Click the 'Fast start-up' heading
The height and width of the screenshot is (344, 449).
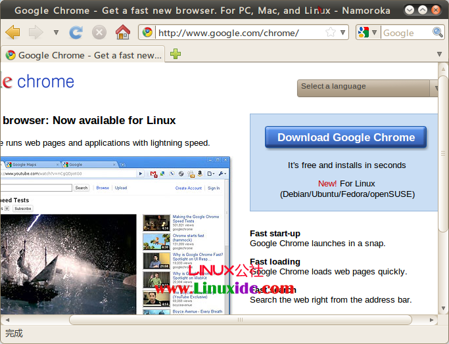[275, 234]
